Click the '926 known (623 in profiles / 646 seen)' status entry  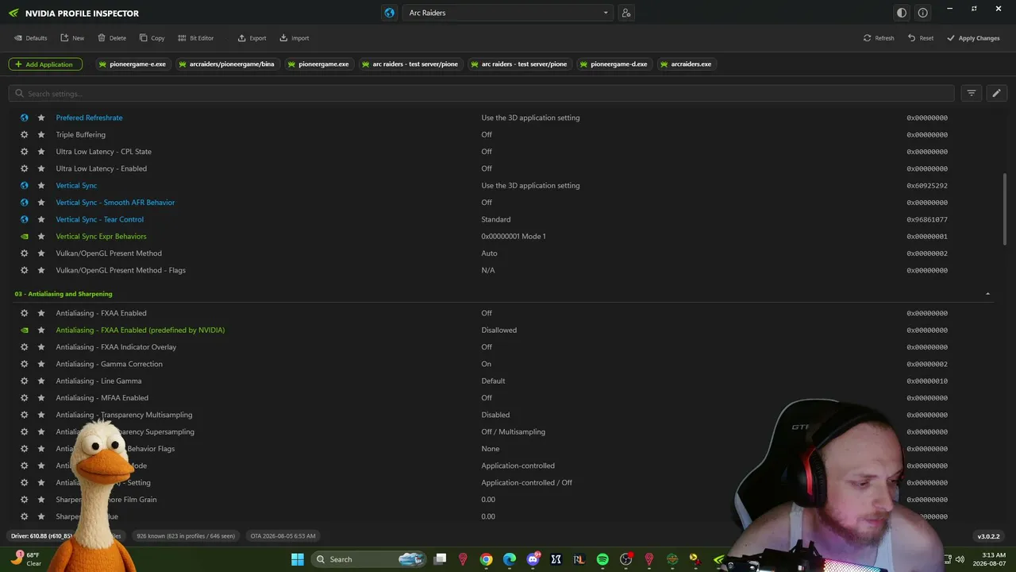(186, 536)
